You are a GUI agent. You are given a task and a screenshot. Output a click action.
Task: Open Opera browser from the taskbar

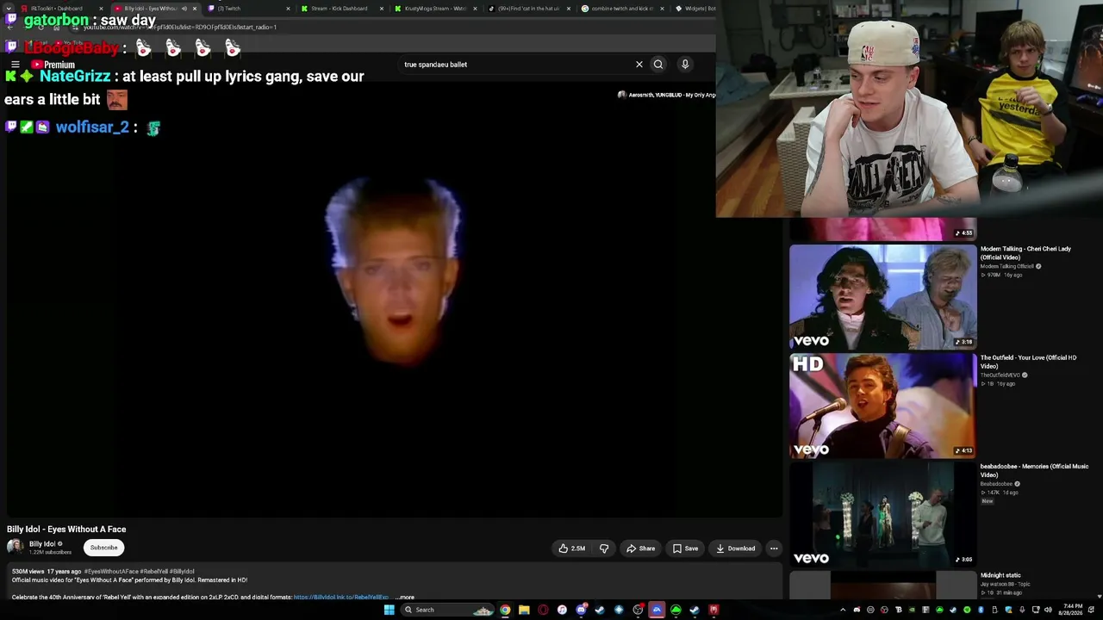coord(543,610)
